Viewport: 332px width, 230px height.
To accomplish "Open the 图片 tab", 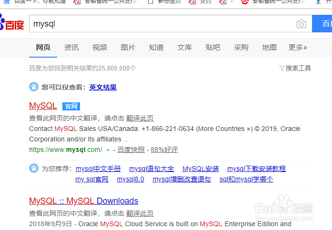I will tap(128, 48).
